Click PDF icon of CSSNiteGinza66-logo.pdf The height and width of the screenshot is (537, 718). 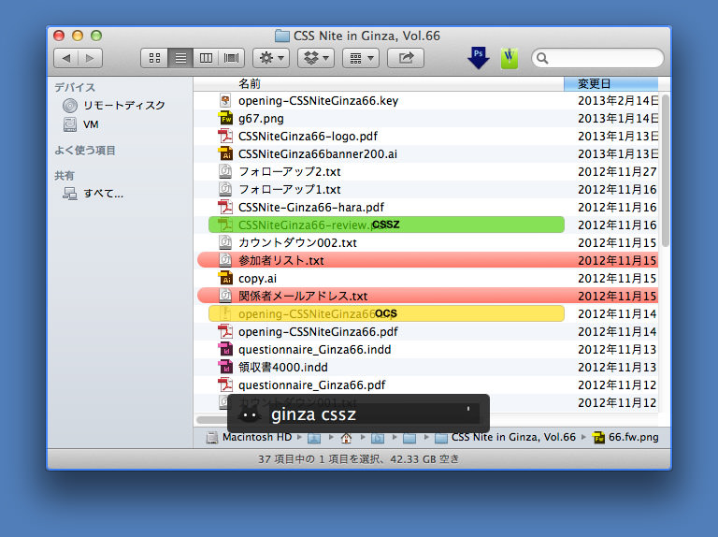point(225,136)
